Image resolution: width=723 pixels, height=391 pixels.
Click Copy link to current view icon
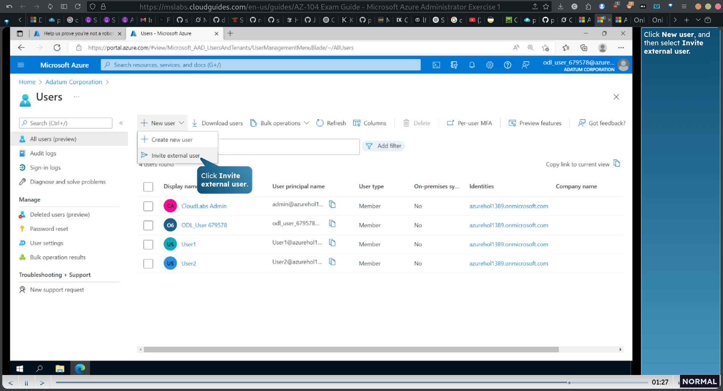[x=617, y=164]
